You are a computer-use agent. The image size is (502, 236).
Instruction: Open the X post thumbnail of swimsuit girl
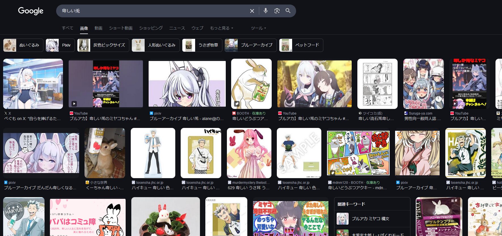33,84
